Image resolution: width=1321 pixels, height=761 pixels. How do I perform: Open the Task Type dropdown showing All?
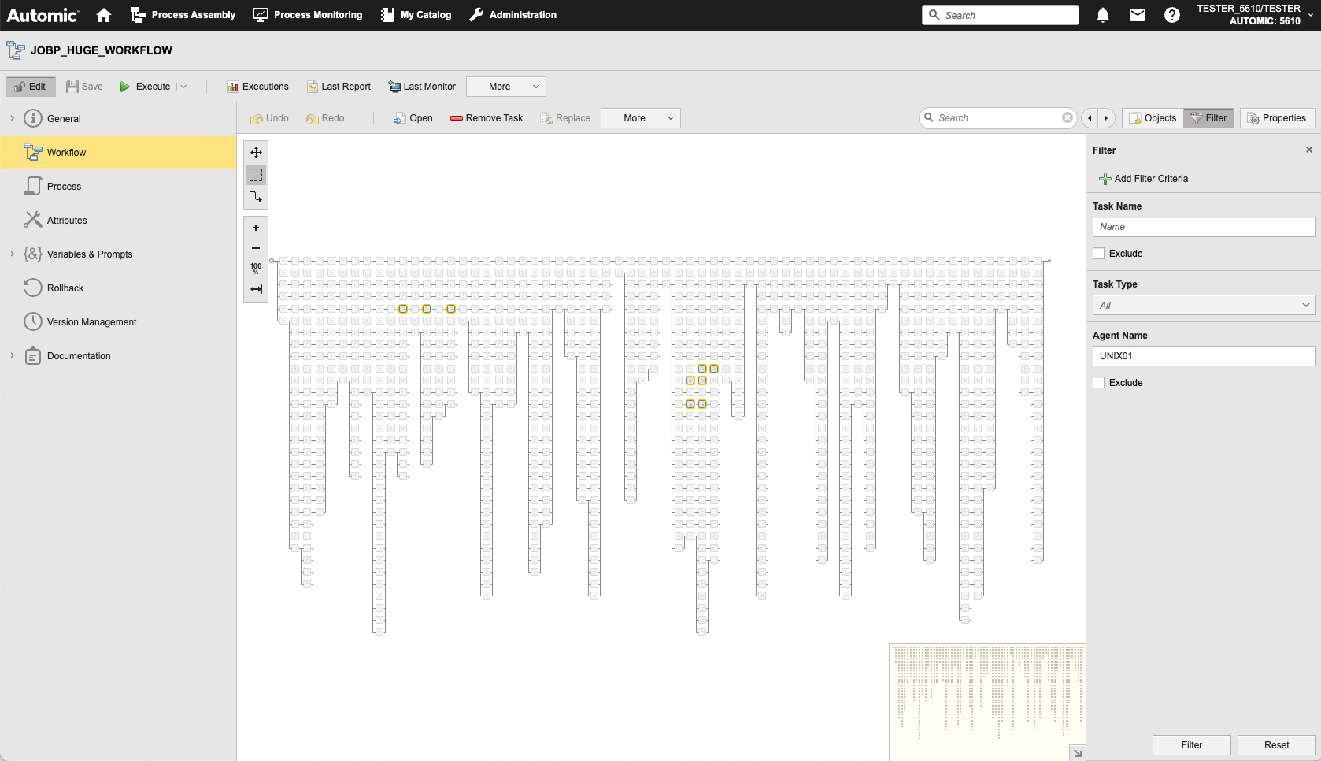[x=1203, y=305]
